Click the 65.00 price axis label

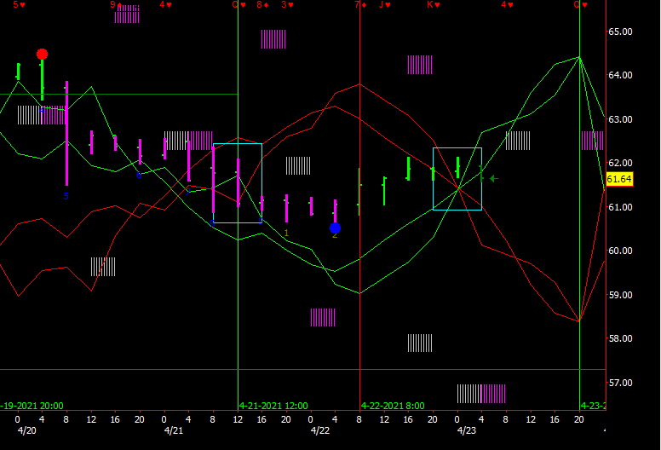coord(620,32)
